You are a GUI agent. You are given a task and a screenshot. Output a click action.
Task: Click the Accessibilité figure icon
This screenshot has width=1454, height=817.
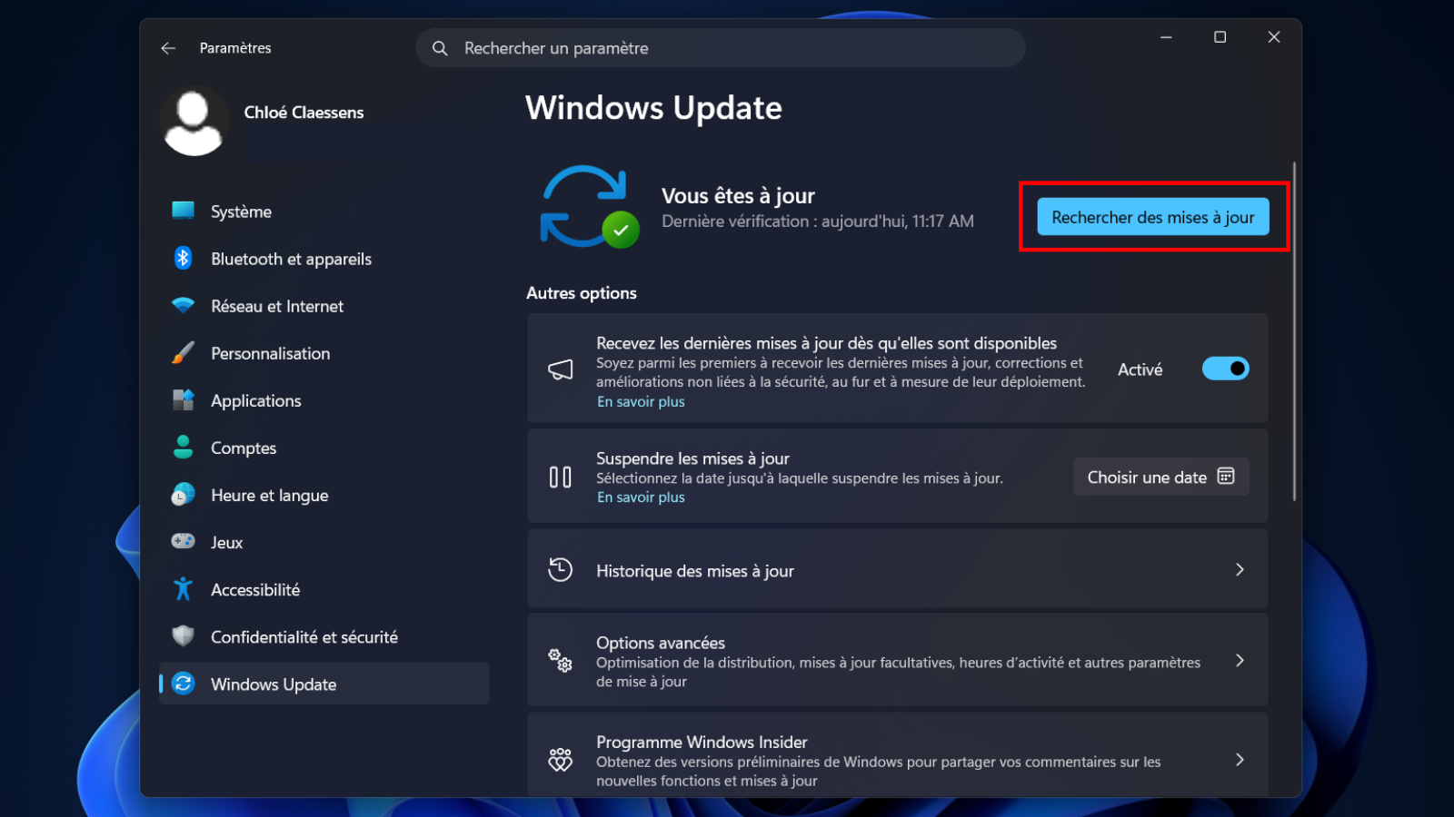pyautogui.click(x=183, y=589)
